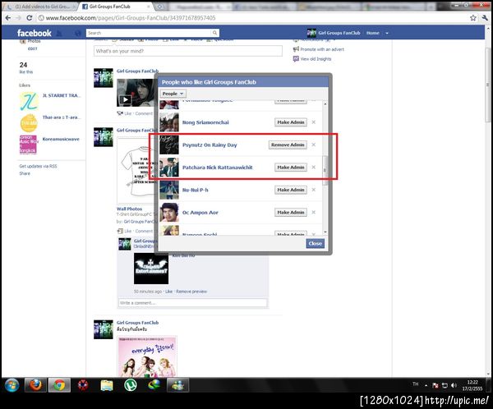Viewport: 493px width, 409px height.
Task: Open Firefox from the taskbar
Action: (35, 385)
